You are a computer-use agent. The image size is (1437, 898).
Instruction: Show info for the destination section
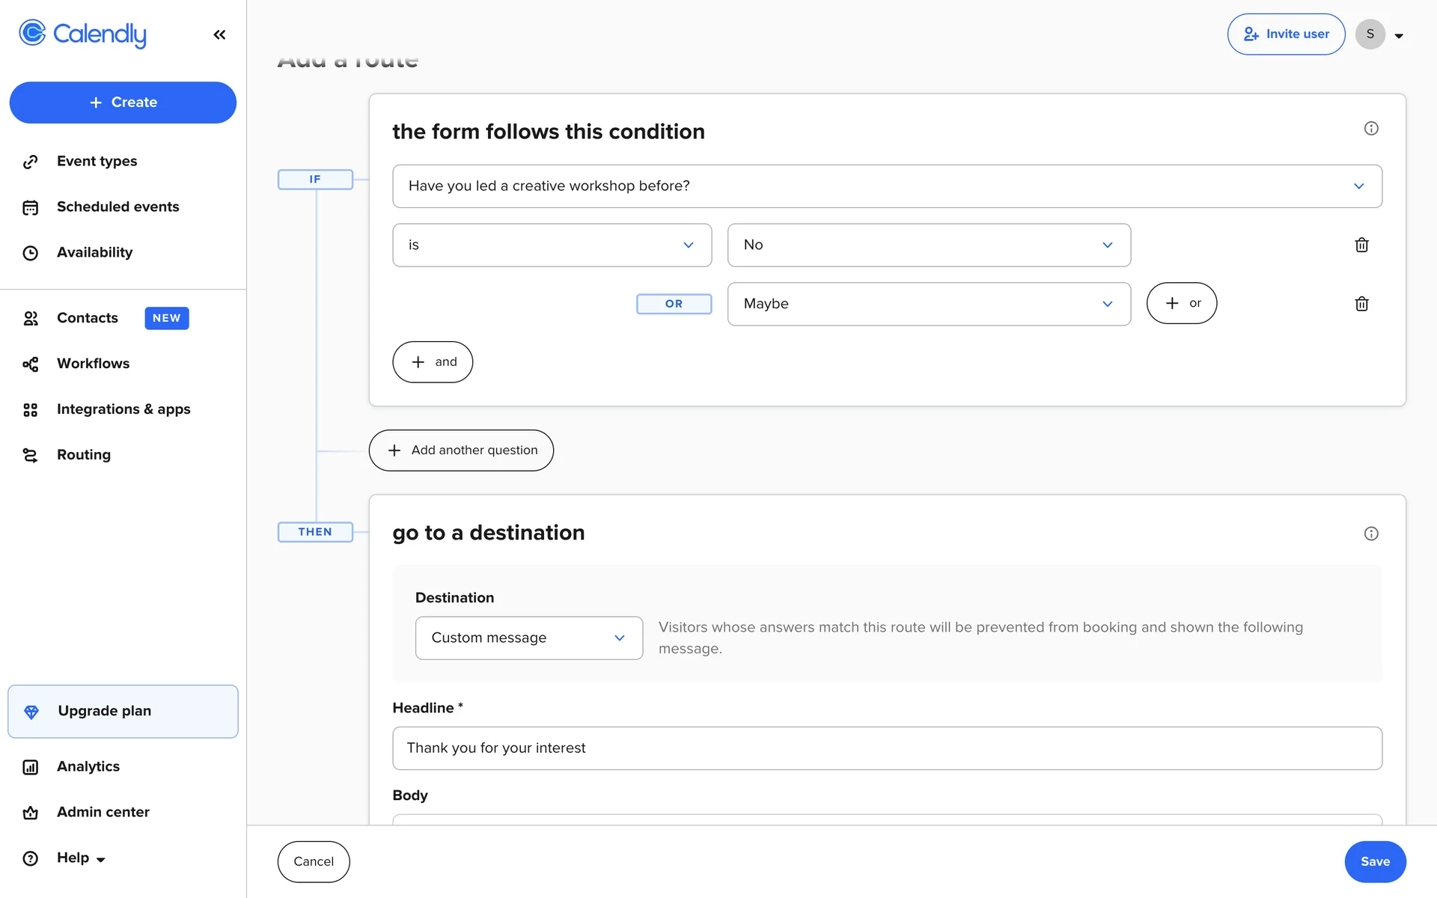(1370, 534)
